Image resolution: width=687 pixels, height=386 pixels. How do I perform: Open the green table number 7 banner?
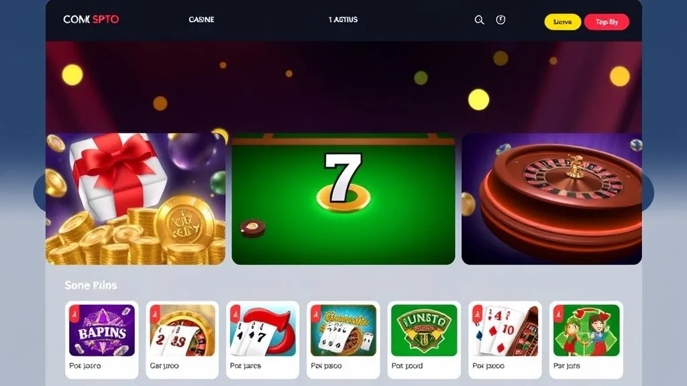coord(343,198)
